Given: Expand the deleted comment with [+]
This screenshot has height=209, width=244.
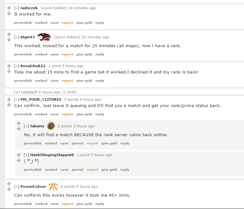Looking at the screenshot, I should [x=17, y=92].
